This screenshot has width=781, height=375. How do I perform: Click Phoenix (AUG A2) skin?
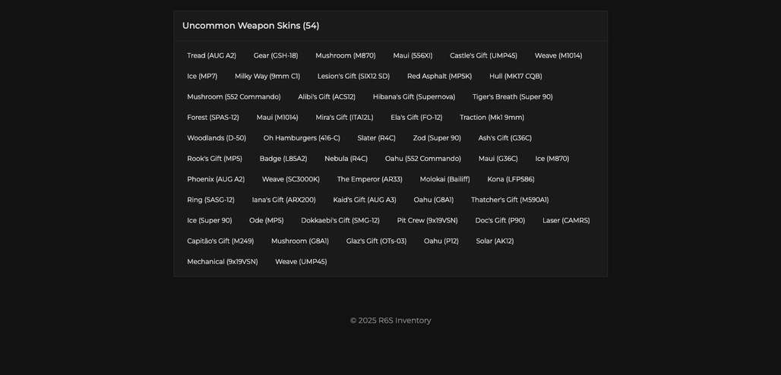(217, 179)
